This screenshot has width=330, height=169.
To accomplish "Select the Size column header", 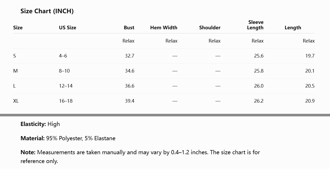I will (x=18, y=27).
